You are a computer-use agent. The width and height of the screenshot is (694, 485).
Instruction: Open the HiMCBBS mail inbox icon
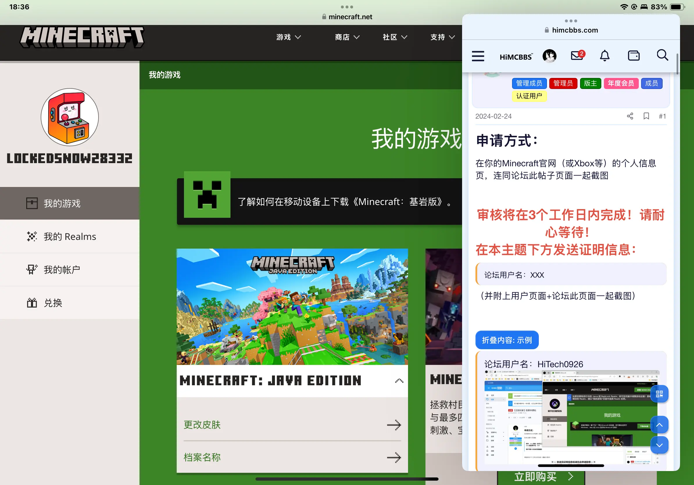[577, 56]
